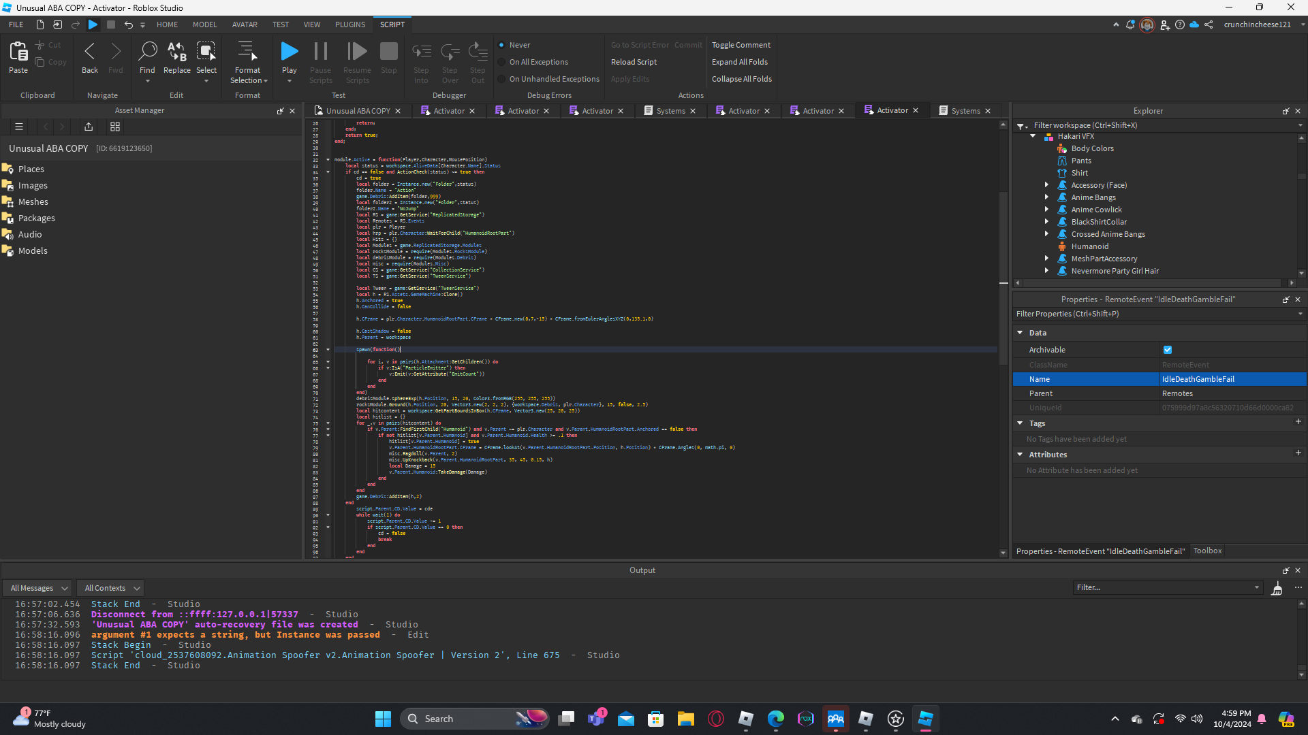Viewport: 1308px width, 735px height.
Task: Click the Cut tool
Action: [48, 45]
